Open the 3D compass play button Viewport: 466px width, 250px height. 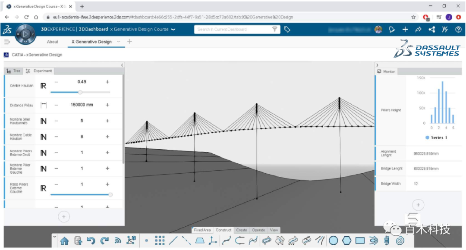[25, 34]
